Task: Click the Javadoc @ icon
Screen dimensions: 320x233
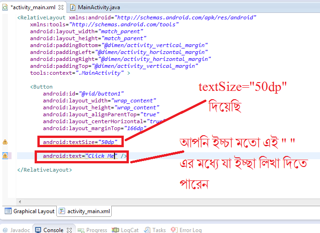Action: tap(5, 230)
